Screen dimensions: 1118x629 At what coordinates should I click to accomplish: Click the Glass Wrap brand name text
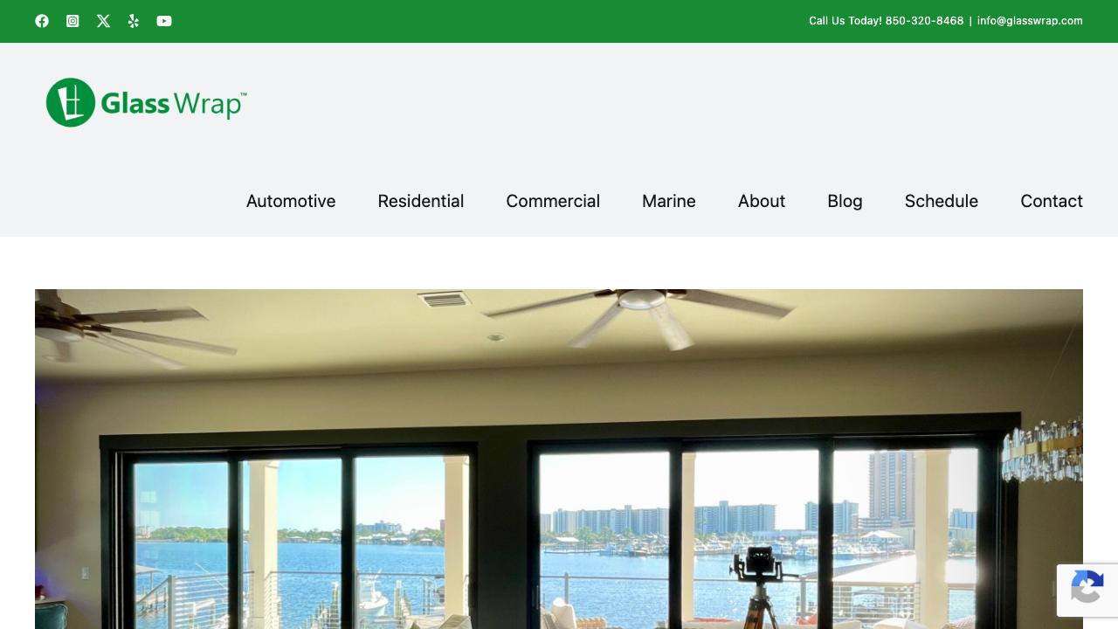coord(173,104)
